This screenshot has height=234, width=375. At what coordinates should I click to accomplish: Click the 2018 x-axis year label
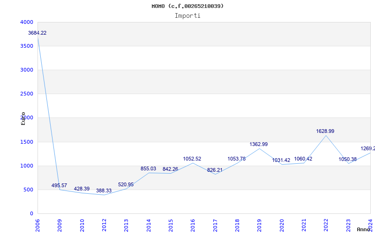coord(237,225)
